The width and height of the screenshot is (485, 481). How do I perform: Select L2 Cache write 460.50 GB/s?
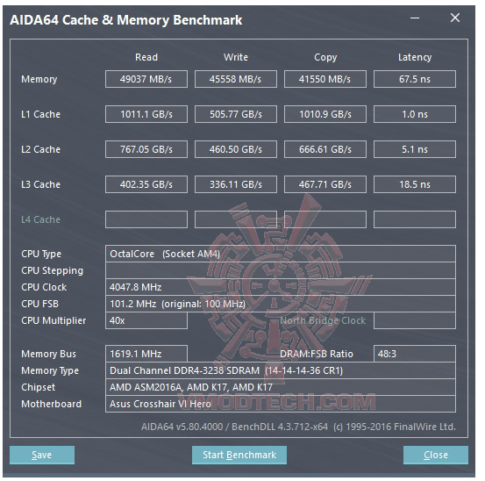pyautogui.click(x=236, y=149)
